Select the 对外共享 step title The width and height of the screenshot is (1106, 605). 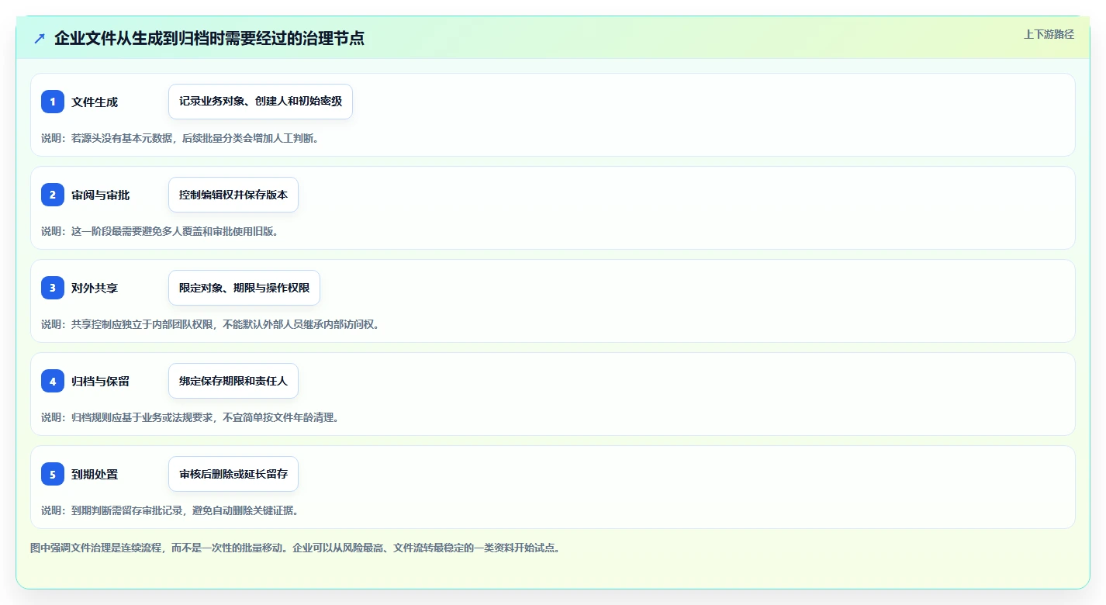(95, 288)
